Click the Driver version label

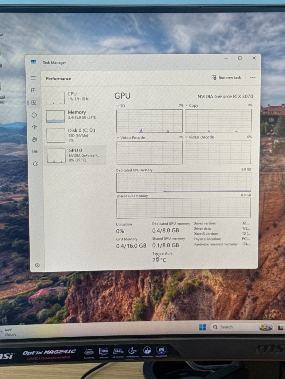click(x=205, y=223)
